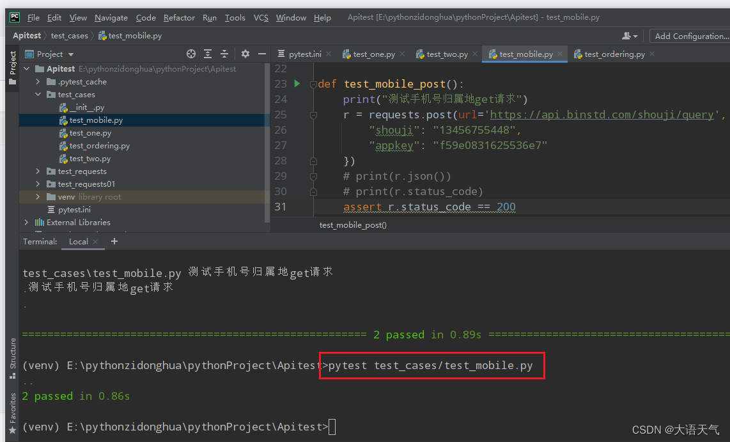Image resolution: width=730 pixels, height=442 pixels.
Task: Click test_cases breadcrumb in navigation bar
Action: [x=70, y=36]
